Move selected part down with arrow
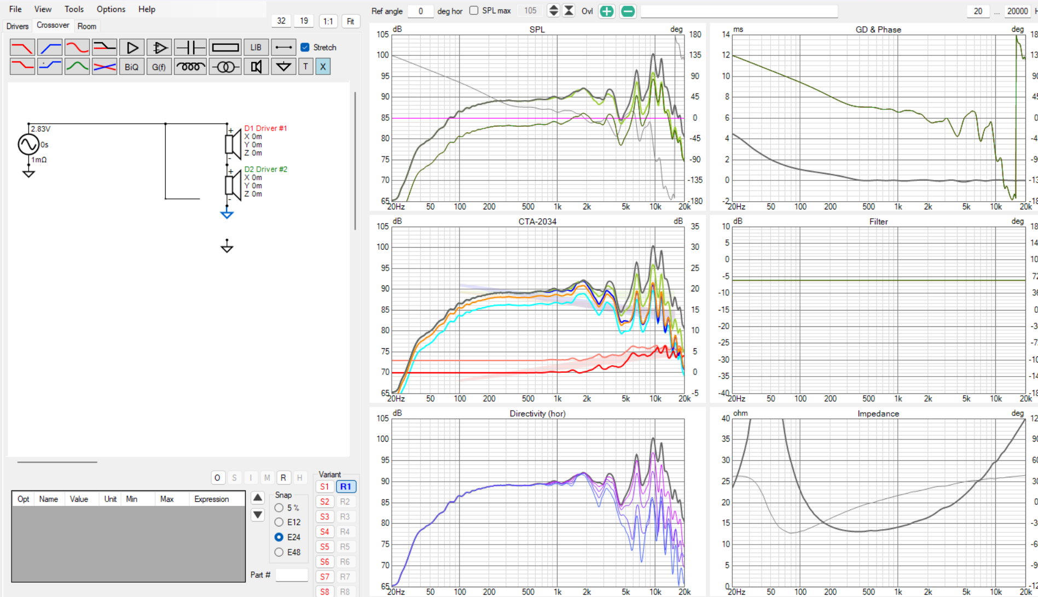The height and width of the screenshot is (597, 1038). coord(258,515)
